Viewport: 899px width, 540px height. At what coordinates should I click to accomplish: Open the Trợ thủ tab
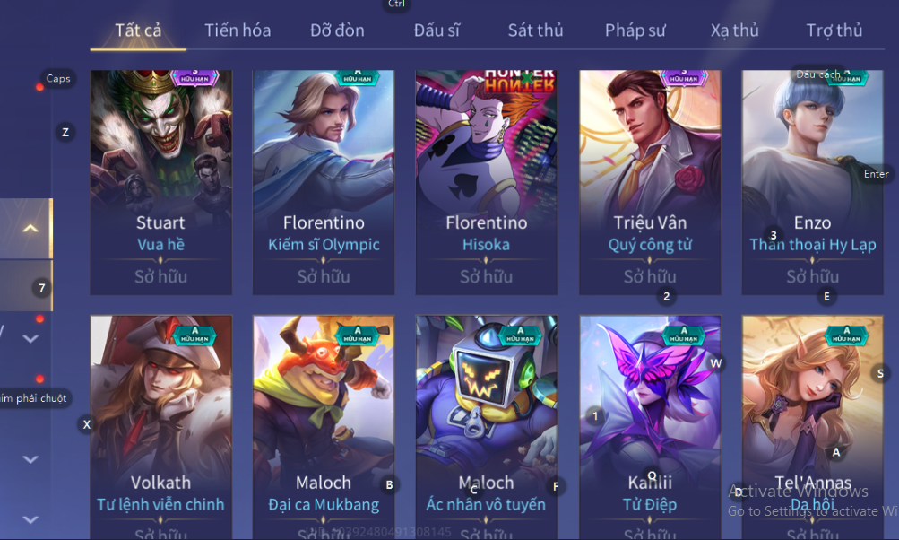click(834, 30)
